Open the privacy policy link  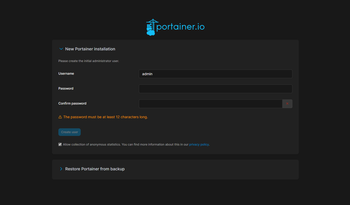click(199, 145)
